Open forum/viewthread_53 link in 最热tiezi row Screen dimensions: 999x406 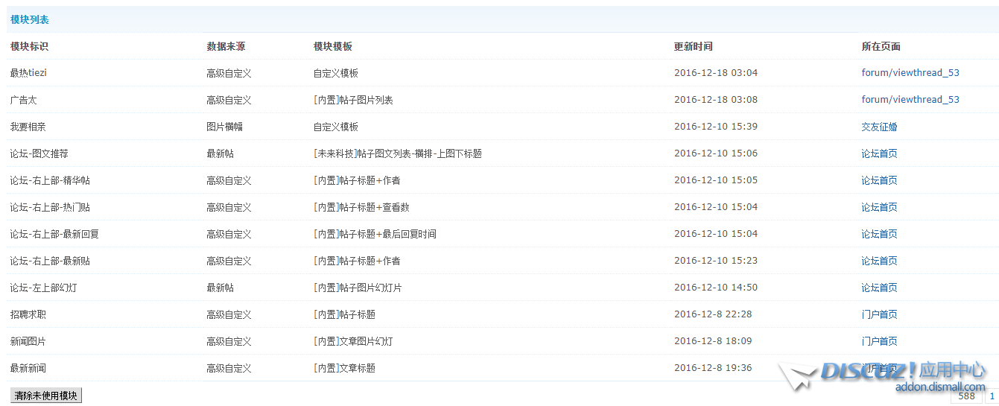[x=910, y=73]
